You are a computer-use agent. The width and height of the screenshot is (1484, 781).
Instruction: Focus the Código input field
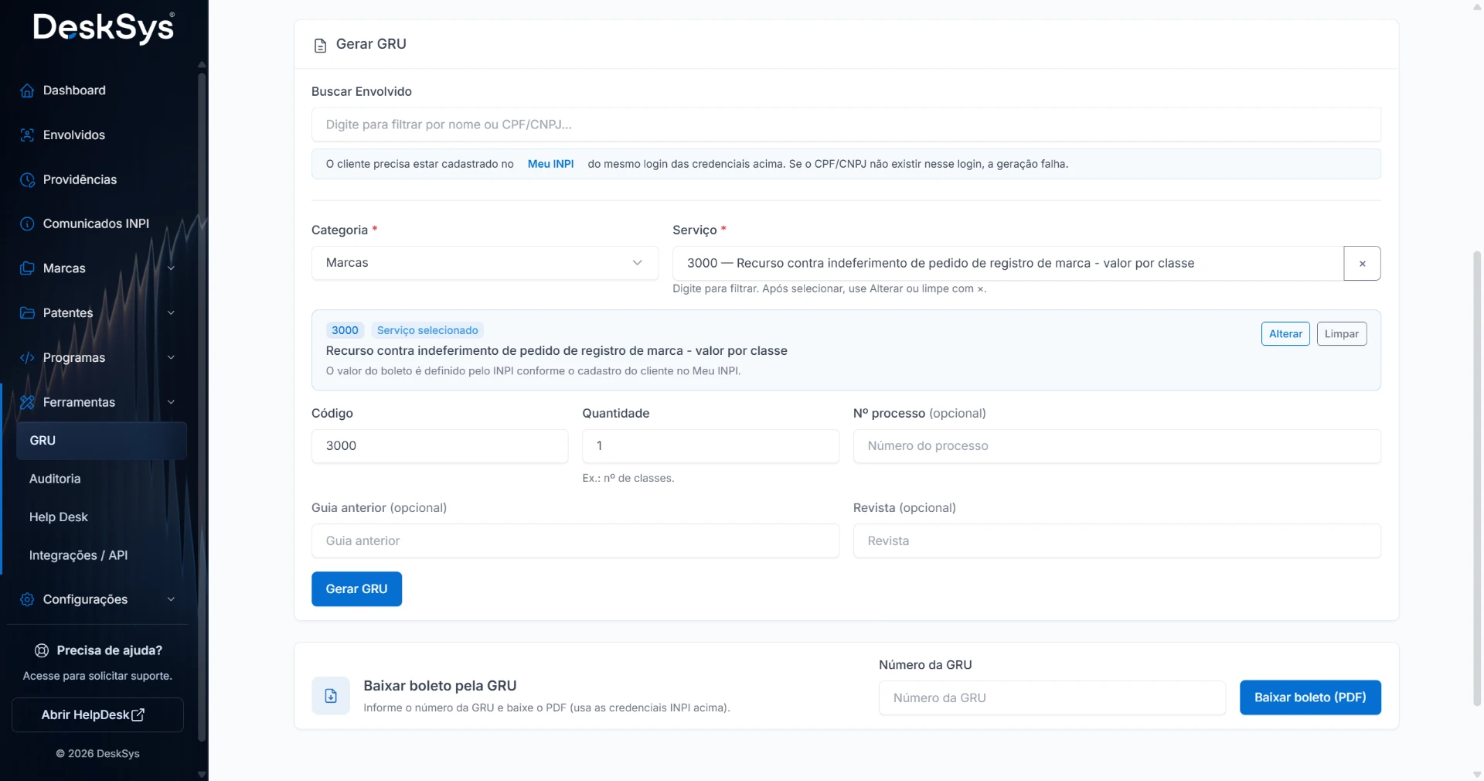[x=440, y=446]
